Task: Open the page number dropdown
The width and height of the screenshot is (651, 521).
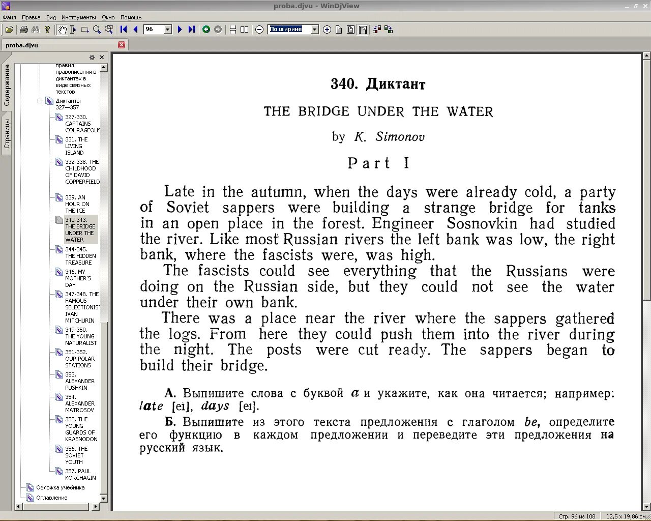Action: coord(168,30)
